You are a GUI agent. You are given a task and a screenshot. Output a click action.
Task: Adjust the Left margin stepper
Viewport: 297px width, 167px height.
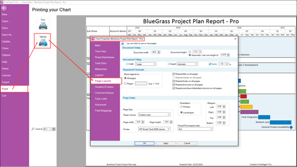pos(224,106)
